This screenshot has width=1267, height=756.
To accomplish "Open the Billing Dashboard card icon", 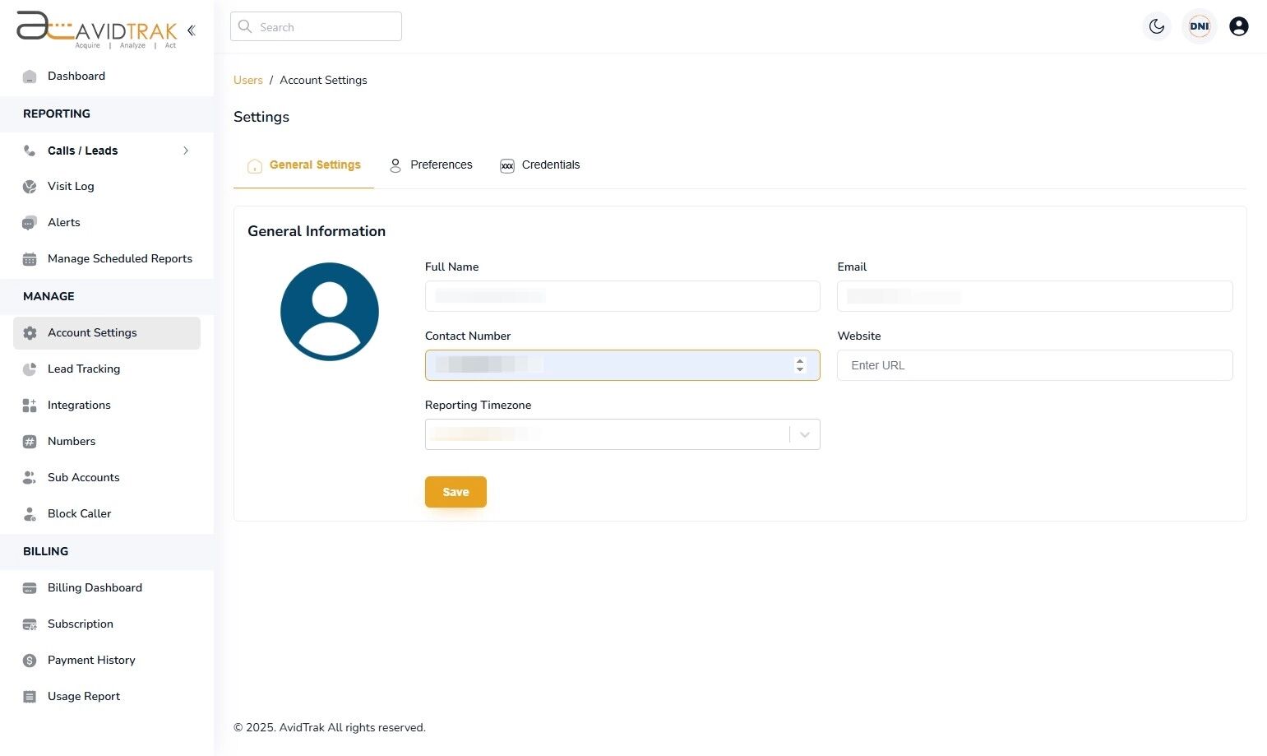I will 30,587.
